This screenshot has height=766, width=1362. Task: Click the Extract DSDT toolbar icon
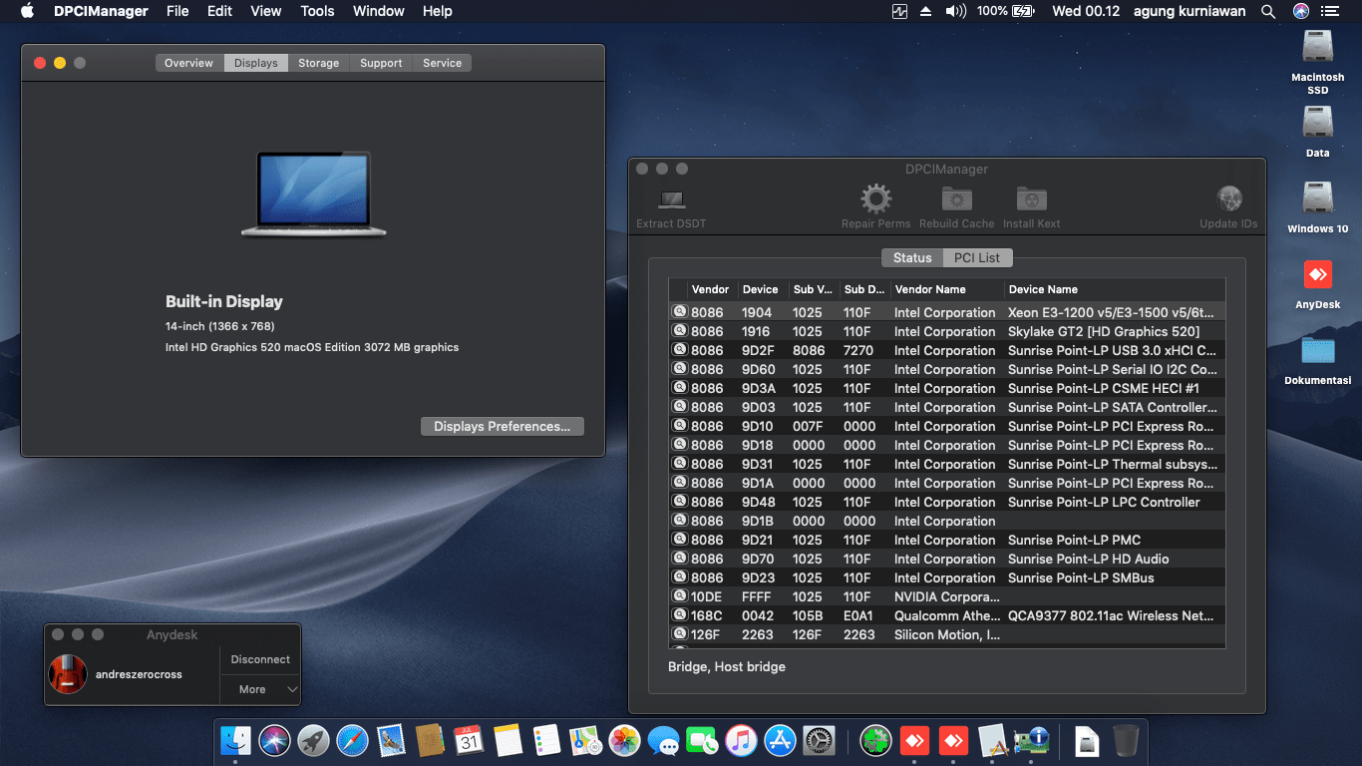(x=671, y=199)
